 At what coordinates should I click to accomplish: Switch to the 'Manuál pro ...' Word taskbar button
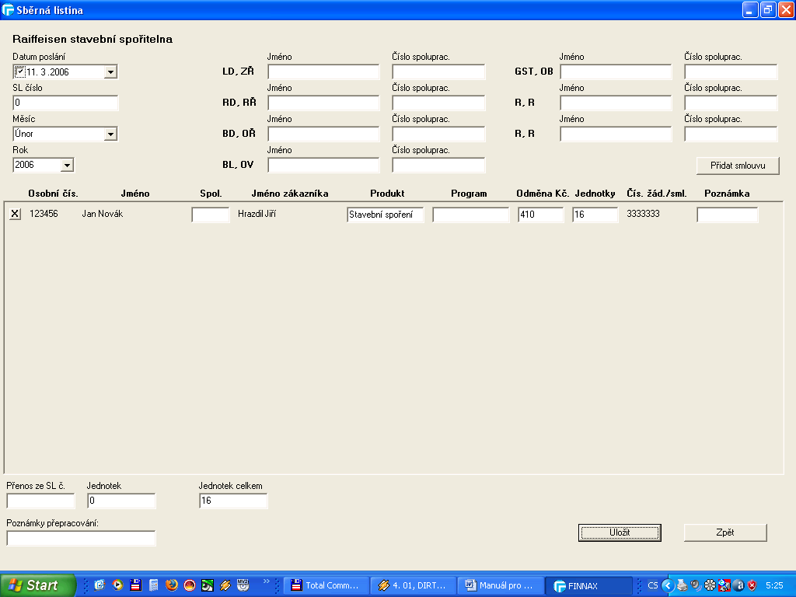point(501,585)
